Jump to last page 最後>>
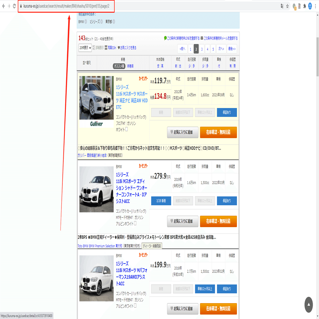The width and height of the screenshot is (319, 319). [x=232, y=49]
